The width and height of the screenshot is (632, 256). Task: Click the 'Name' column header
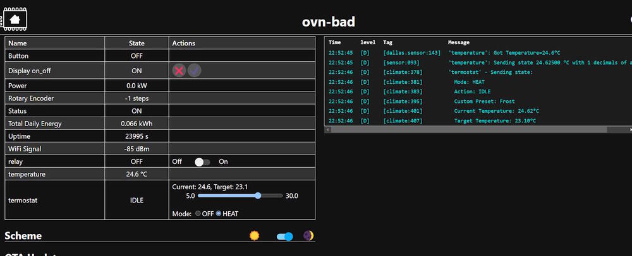tap(17, 43)
